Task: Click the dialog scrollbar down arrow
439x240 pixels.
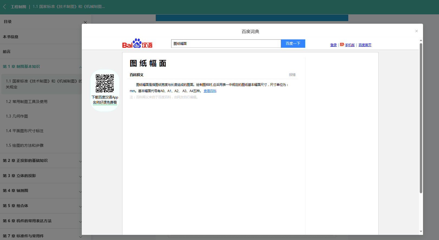Action: (421, 231)
